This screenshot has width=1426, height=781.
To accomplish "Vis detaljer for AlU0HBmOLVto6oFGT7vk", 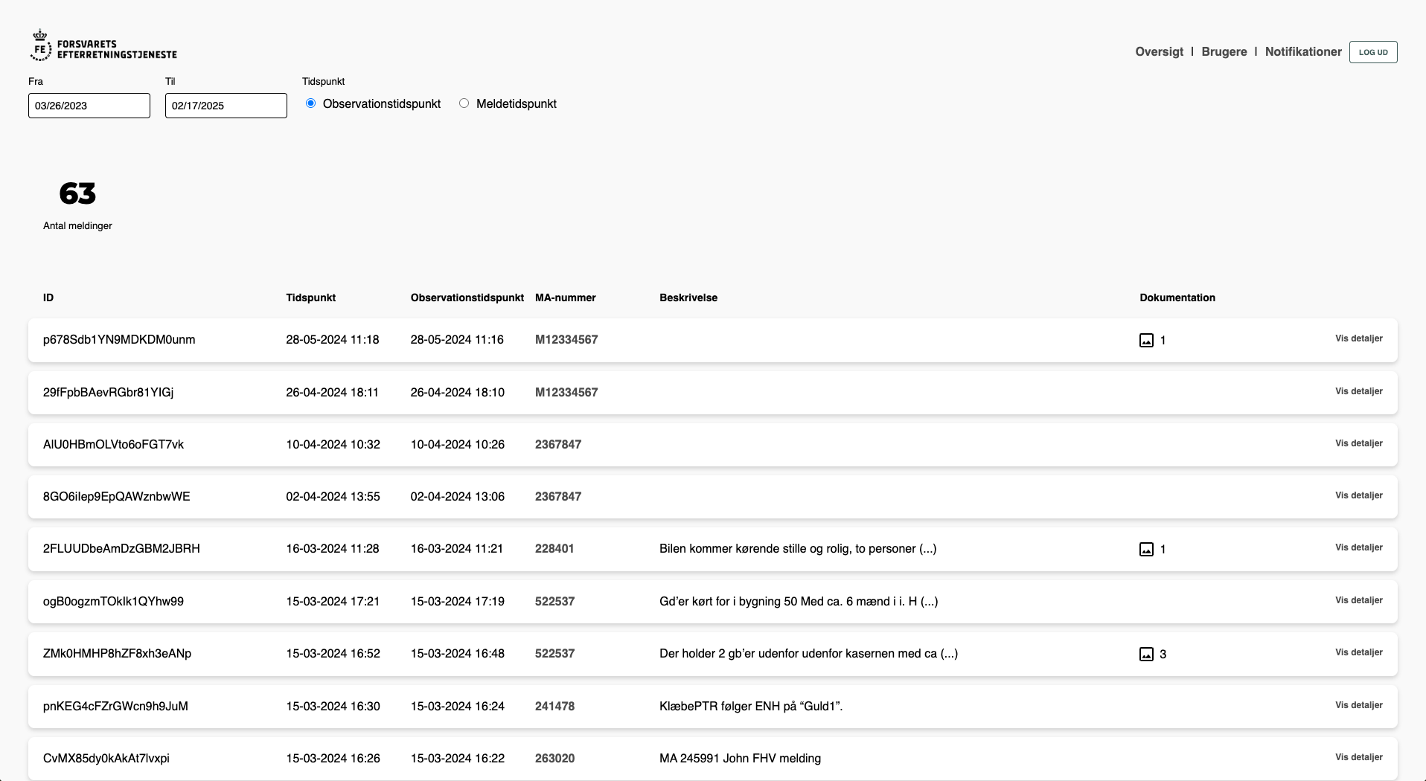I will (x=1359, y=443).
